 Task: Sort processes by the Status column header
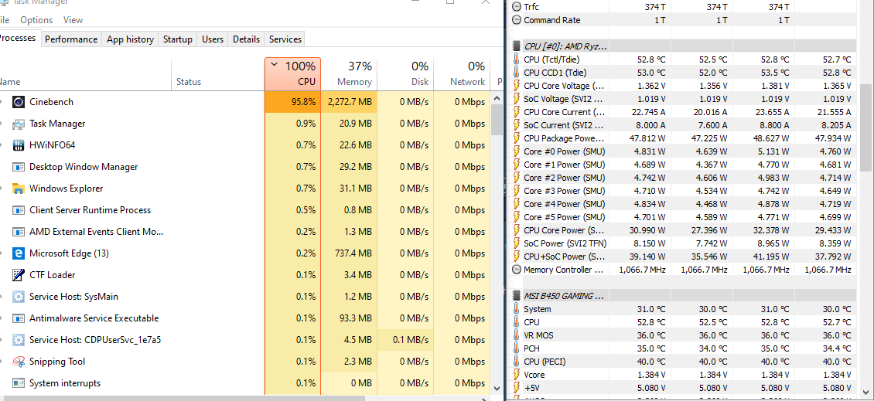(217, 73)
